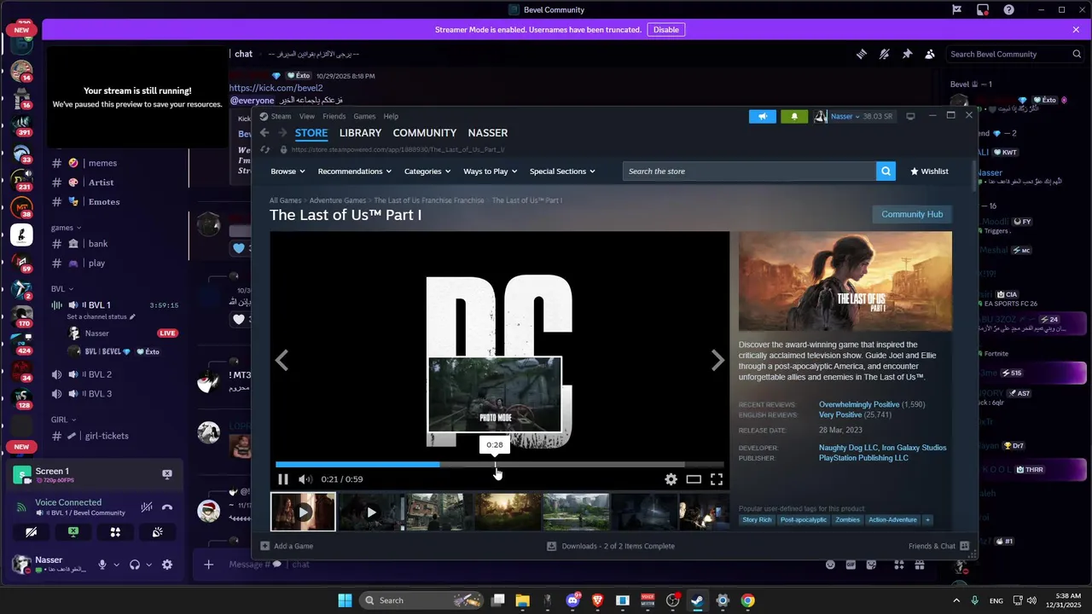This screenshot has height=614, width=1092.
Task: Open the STORE tab
Action: 311,133
